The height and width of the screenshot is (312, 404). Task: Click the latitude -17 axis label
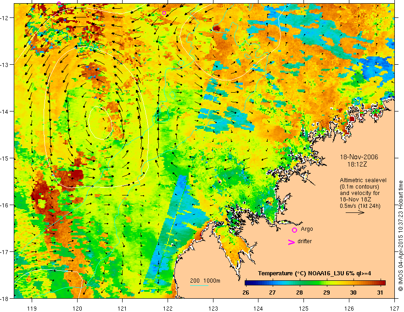click(x=5, y=252)
